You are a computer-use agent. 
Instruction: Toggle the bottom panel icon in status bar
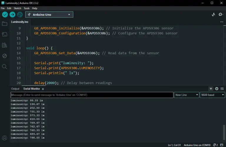222,145
